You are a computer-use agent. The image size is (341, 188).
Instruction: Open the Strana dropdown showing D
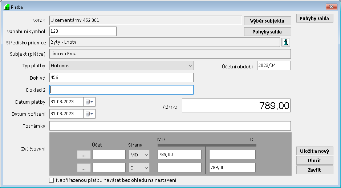139,168
